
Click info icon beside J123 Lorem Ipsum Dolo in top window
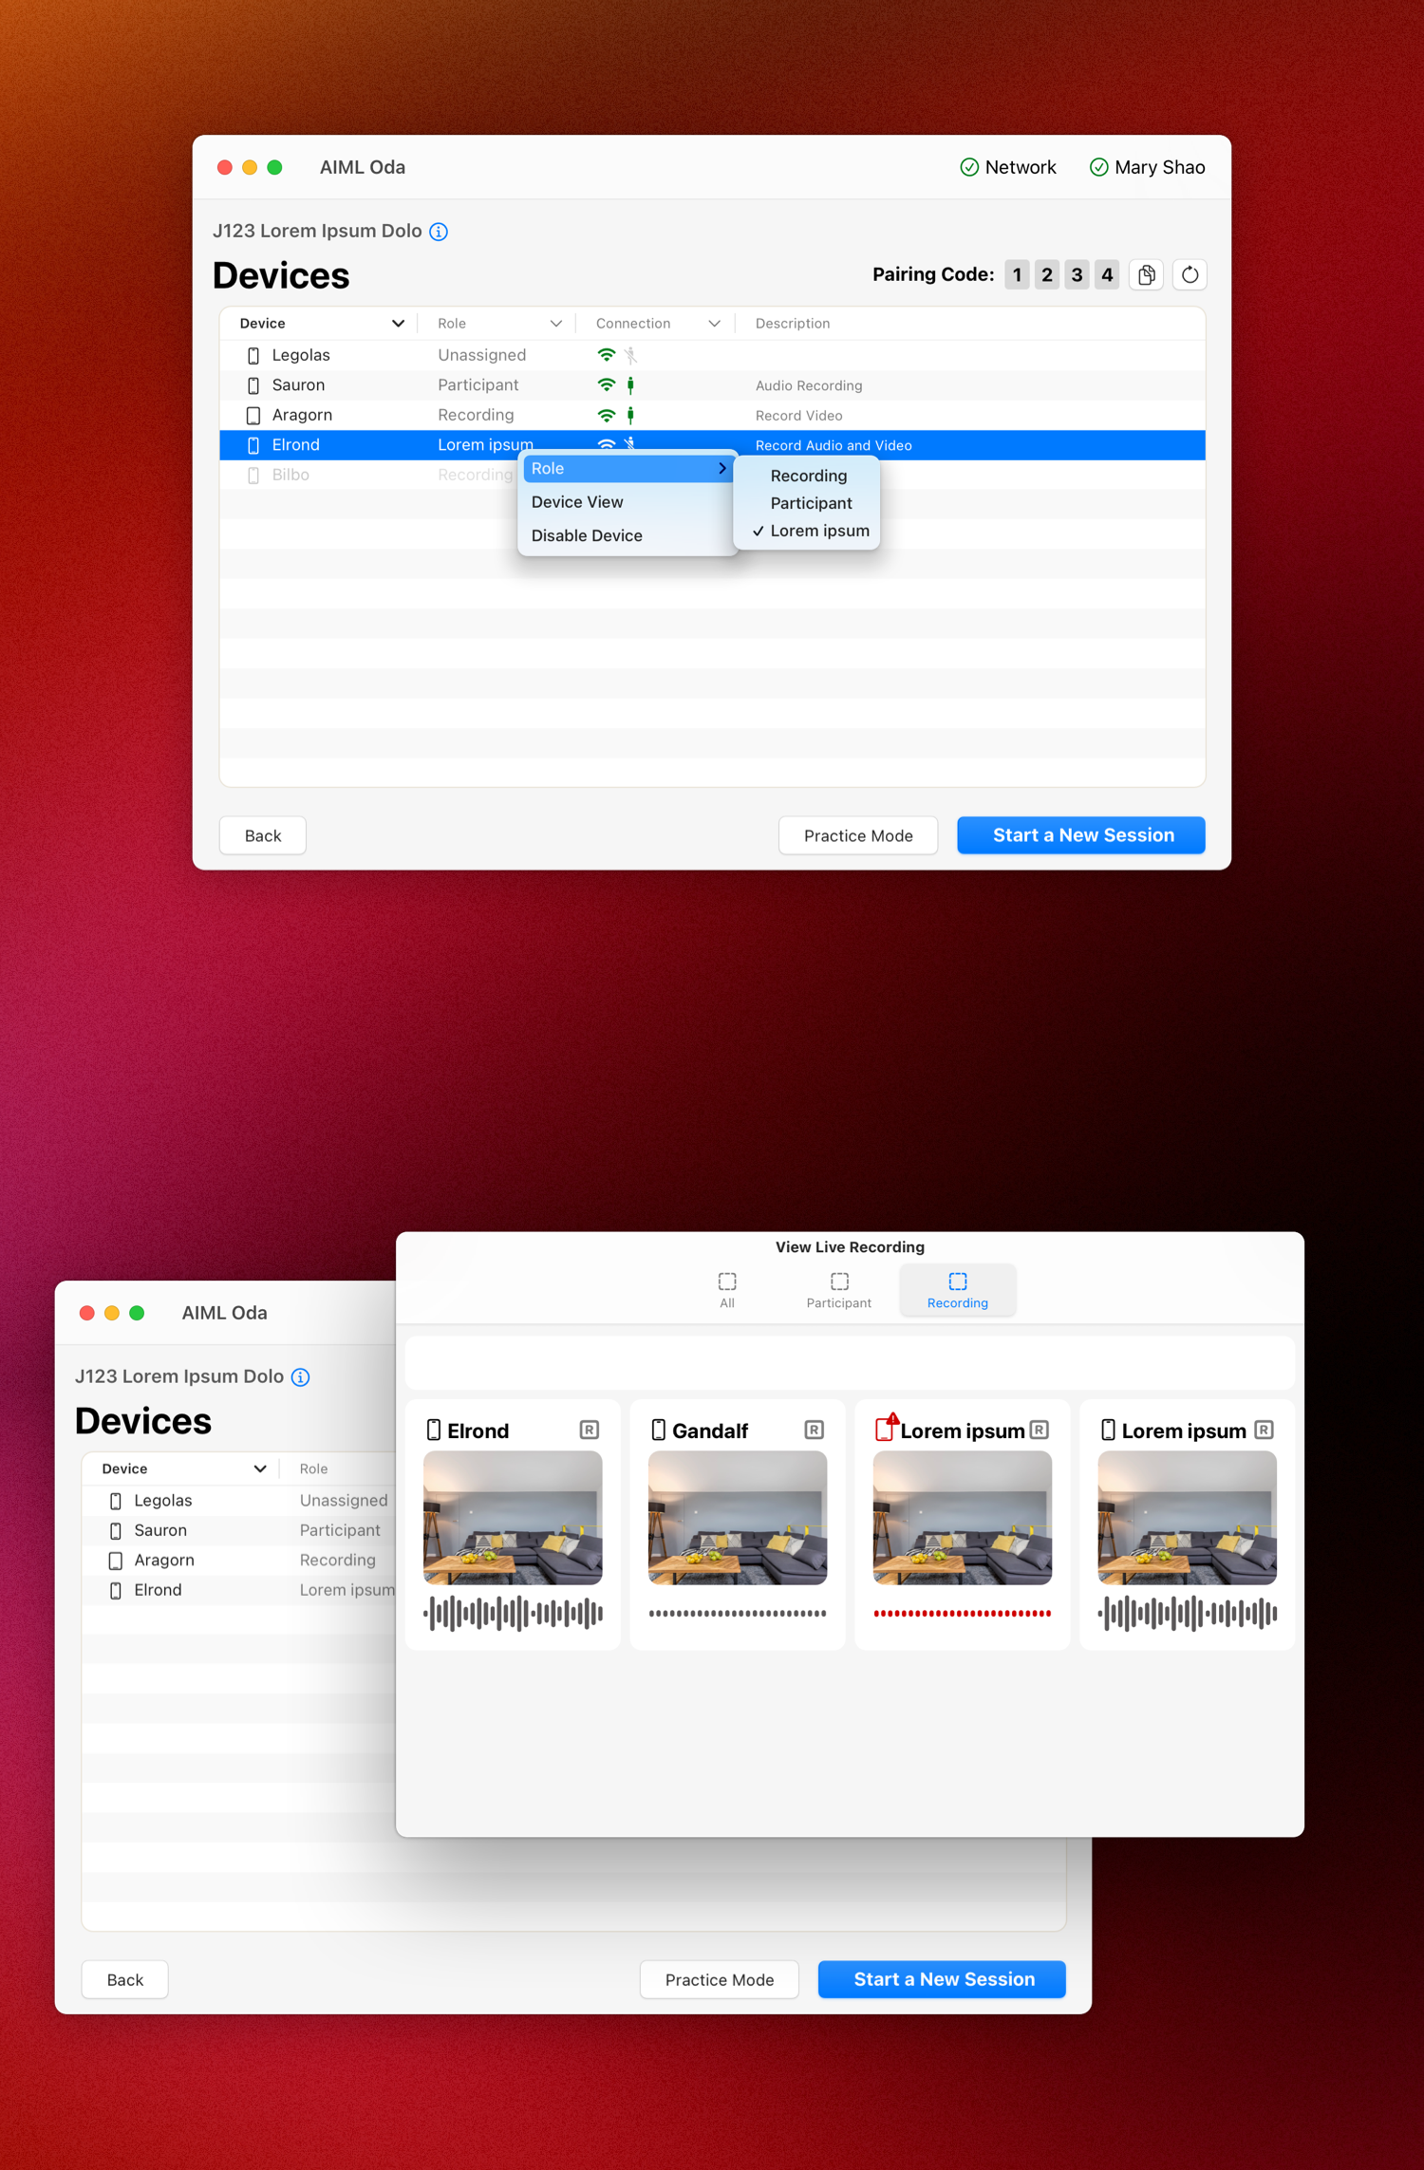pyautogui.click(x=439, y=232)
